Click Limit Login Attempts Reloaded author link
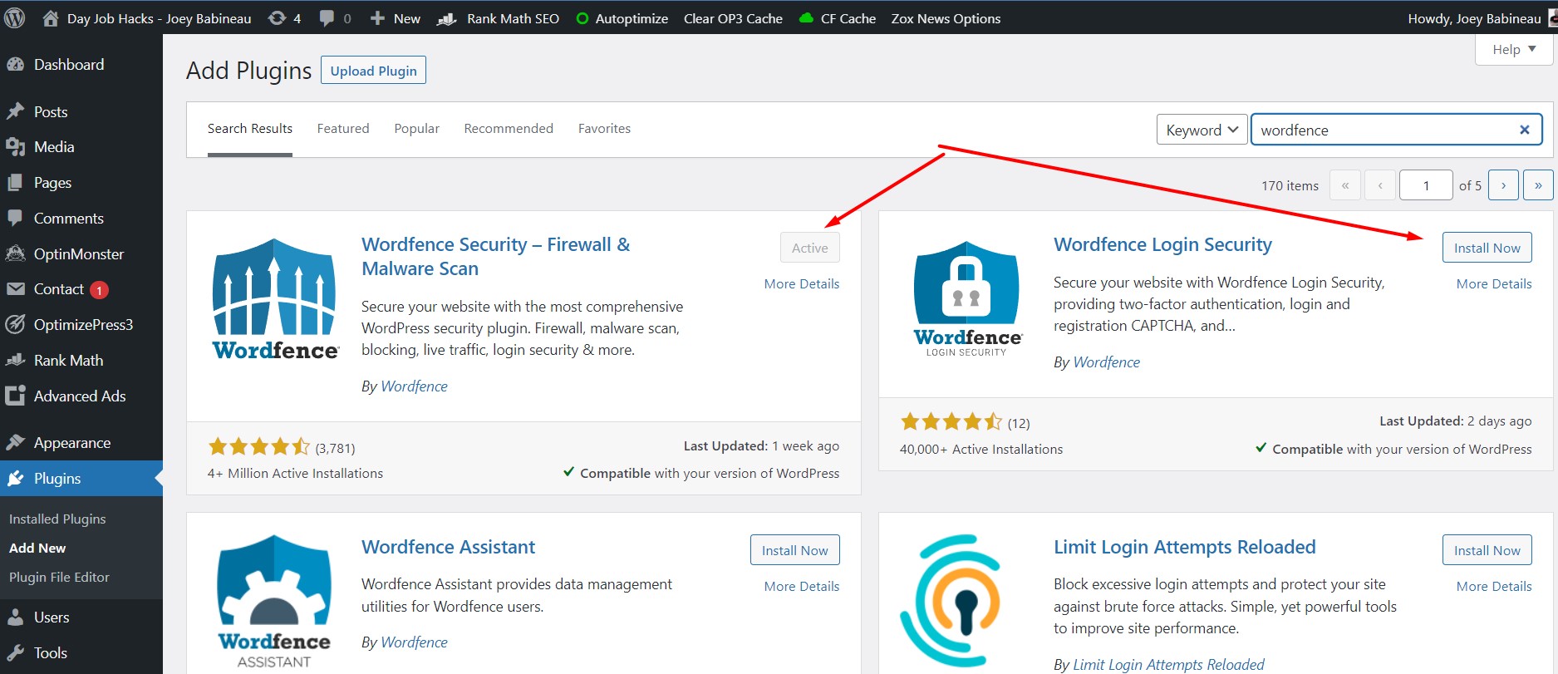 (1168, 665)
